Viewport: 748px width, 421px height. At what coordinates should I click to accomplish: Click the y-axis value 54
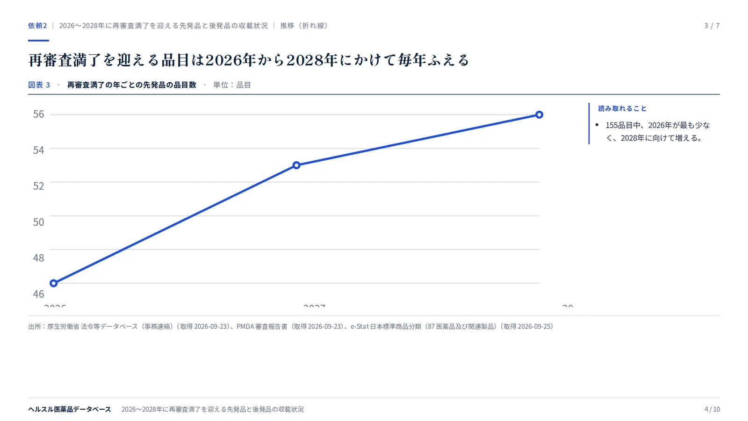click(38, 150)
